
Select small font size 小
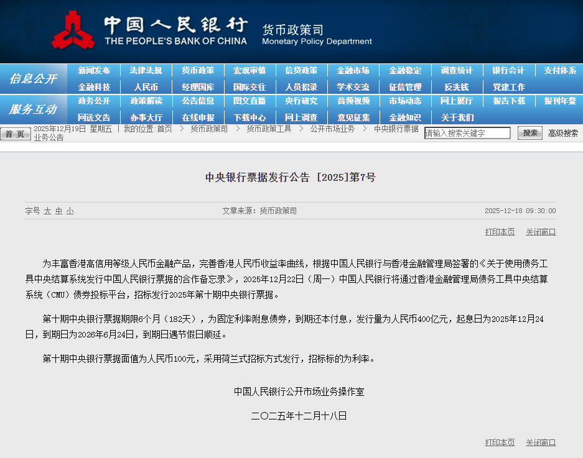[70, 211]
